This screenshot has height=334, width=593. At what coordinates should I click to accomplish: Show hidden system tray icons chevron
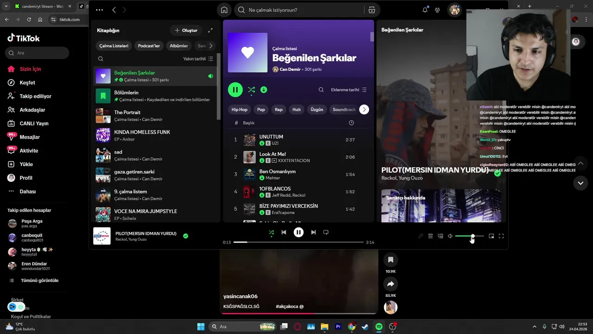coord(534,327)
